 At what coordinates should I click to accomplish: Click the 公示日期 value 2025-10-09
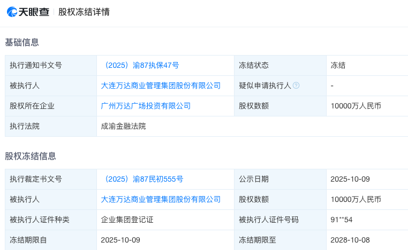coord(350,179)
